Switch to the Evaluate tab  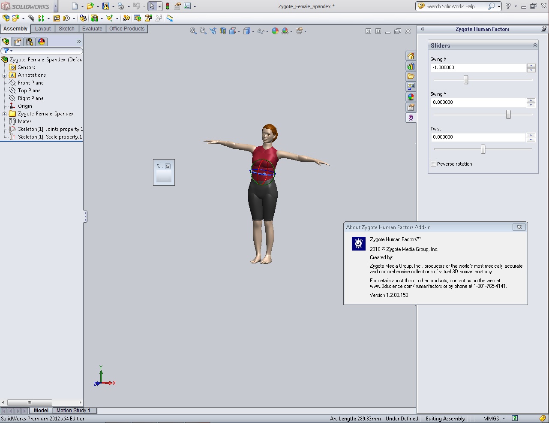[92, 29]
